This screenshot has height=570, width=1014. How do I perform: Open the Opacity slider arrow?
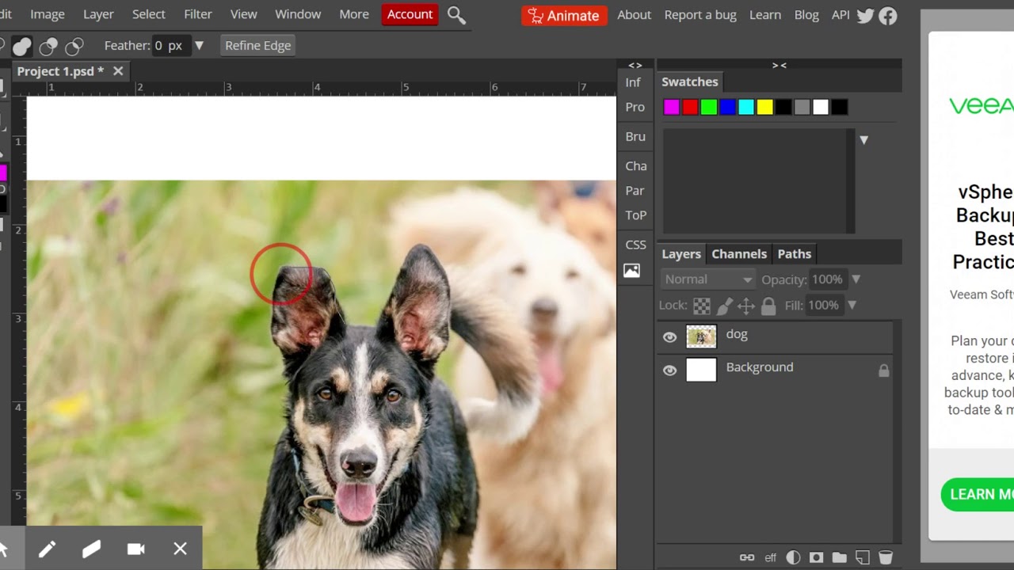pyautogui.click(x=856, y=279)
